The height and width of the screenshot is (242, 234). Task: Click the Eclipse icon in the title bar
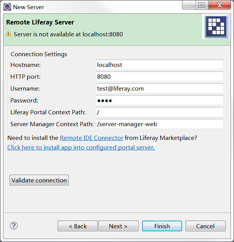pos(7,7)
